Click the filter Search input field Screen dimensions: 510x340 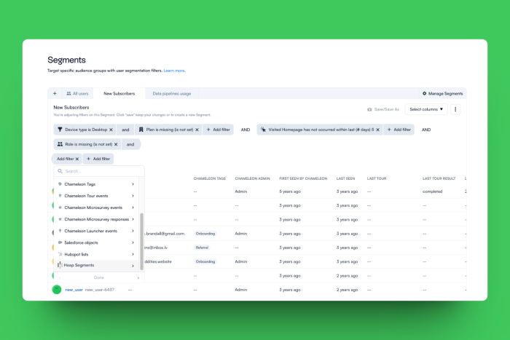(x=98, y=171)
